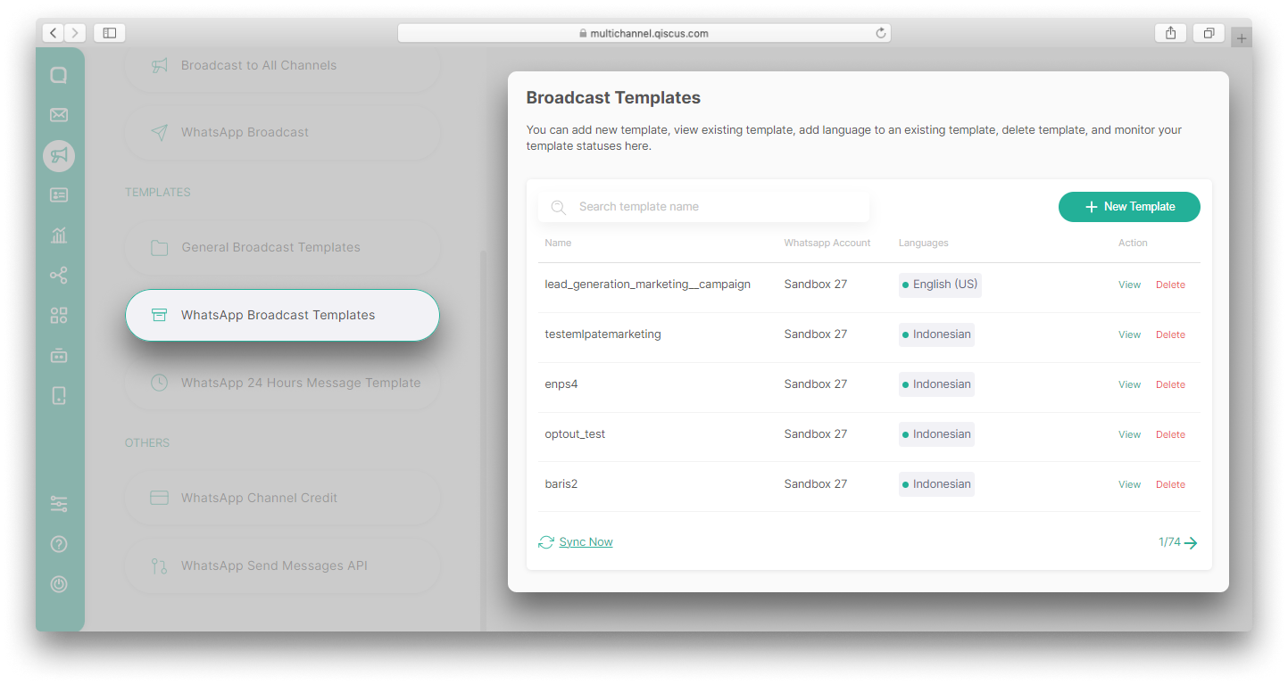Go to next page with the arrow icon

[x=1192, y=542]
